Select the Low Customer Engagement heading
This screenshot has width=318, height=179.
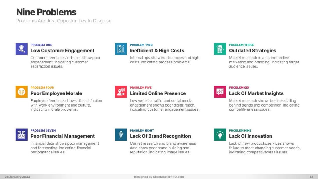(62, 51)
